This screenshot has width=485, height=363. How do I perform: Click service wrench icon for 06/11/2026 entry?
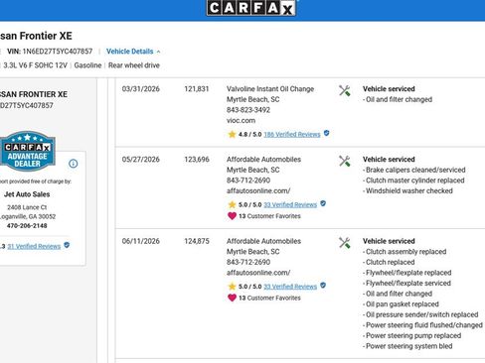click(345, 243)
